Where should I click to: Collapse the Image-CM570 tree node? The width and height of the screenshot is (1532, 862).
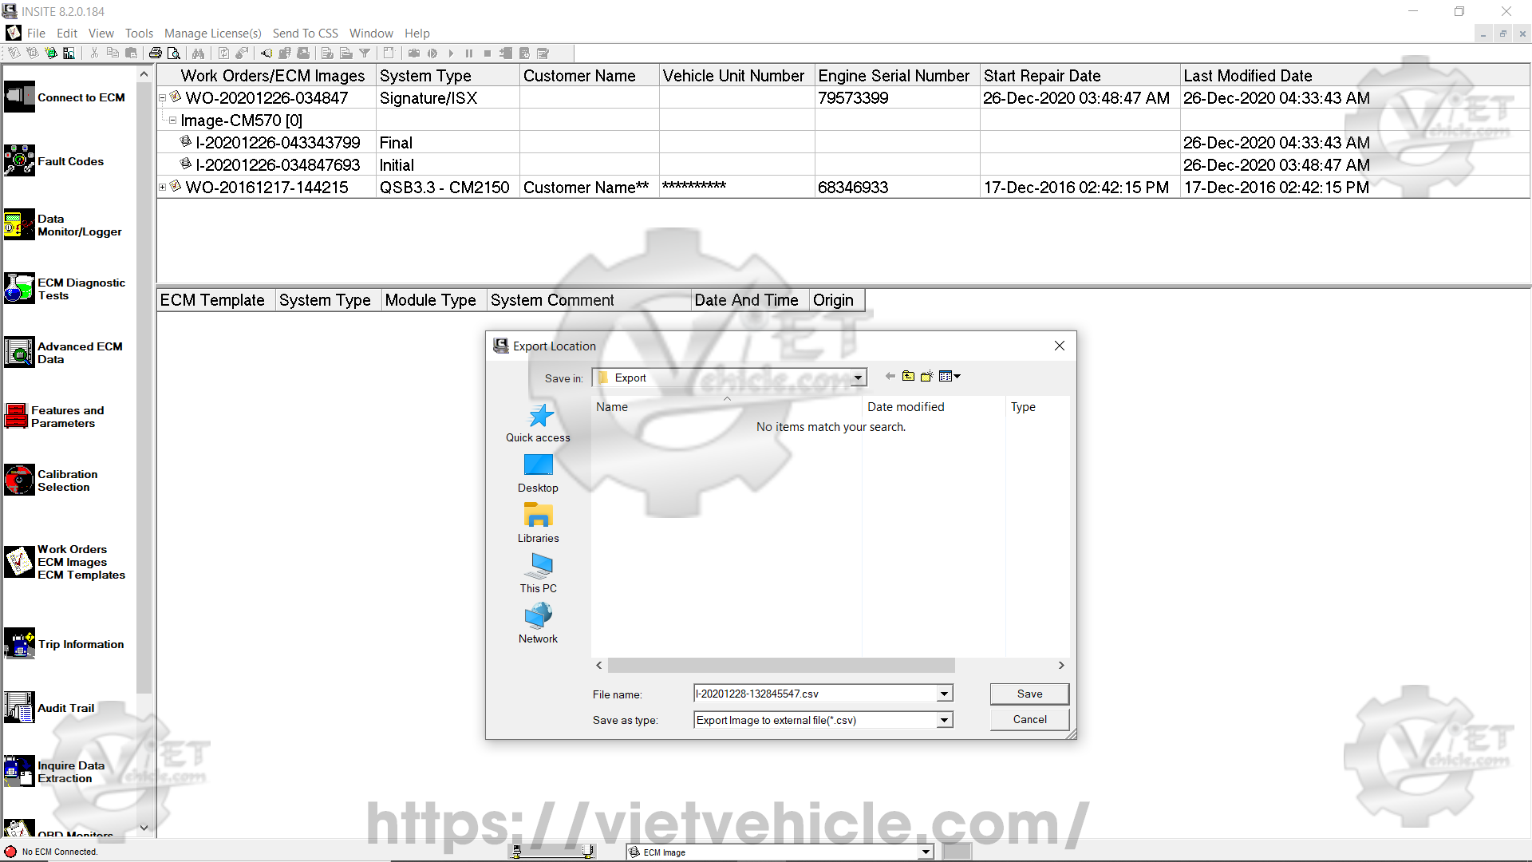(172, 121)
